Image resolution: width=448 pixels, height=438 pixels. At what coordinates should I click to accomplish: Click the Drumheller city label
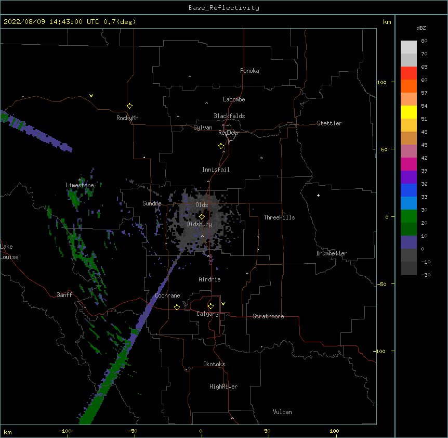coord(332,253)
